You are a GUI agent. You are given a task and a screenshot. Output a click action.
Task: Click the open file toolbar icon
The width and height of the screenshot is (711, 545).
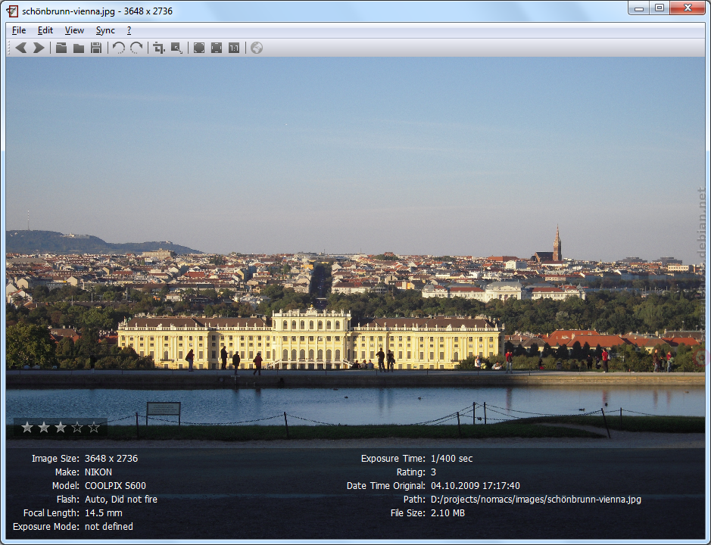coord(61,48)
